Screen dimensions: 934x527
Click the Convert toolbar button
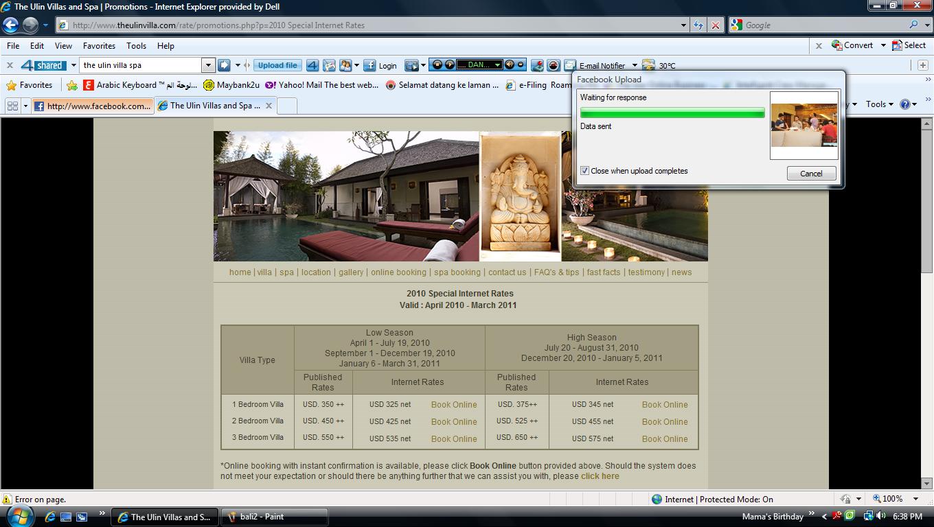[852, 45]
